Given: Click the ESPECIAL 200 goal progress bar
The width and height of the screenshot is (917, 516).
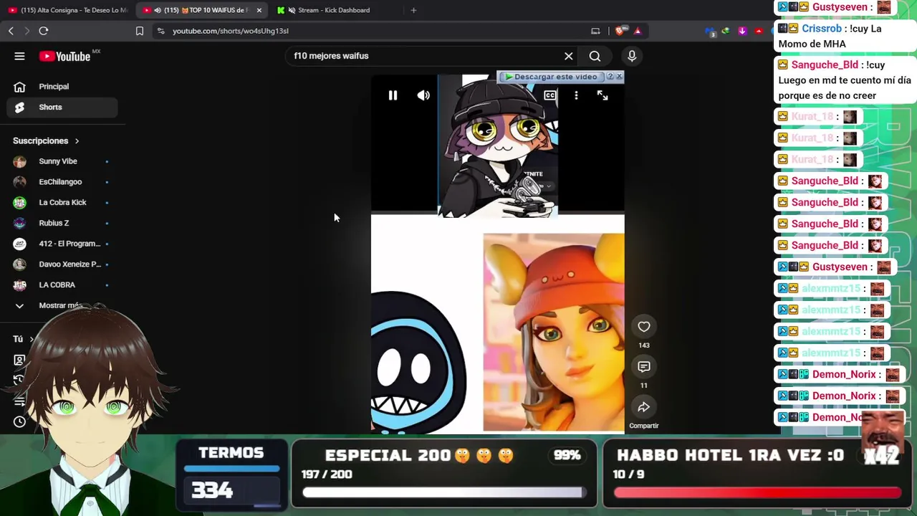Looking at the screenshot, I should [443, 492].
